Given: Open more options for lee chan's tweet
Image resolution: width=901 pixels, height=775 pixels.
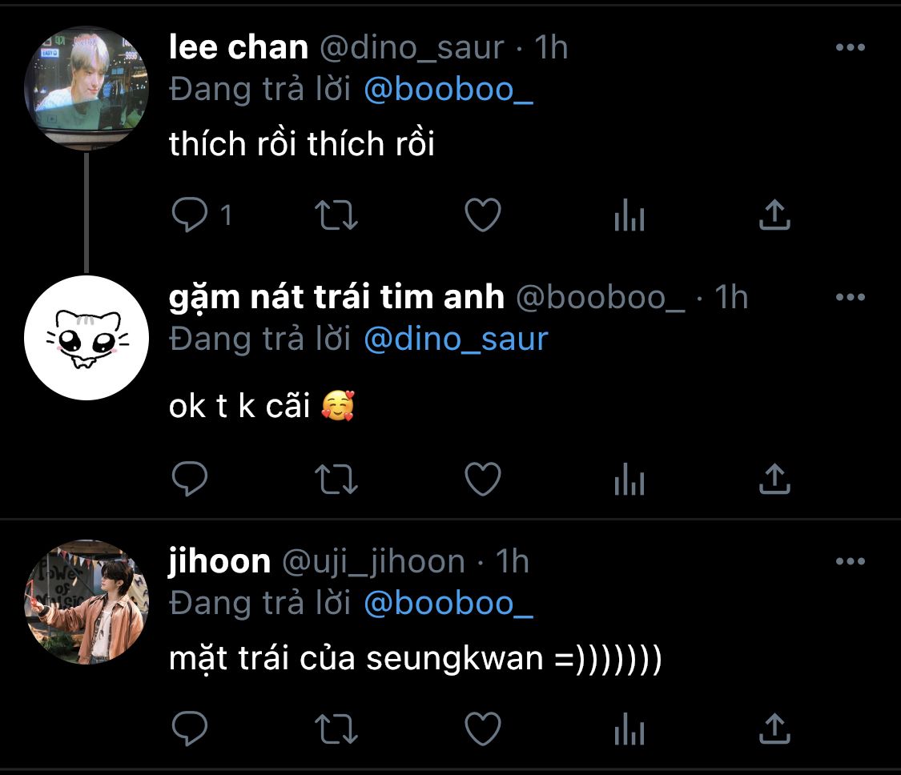Looking at the screenshot, I should pos(851,47).
